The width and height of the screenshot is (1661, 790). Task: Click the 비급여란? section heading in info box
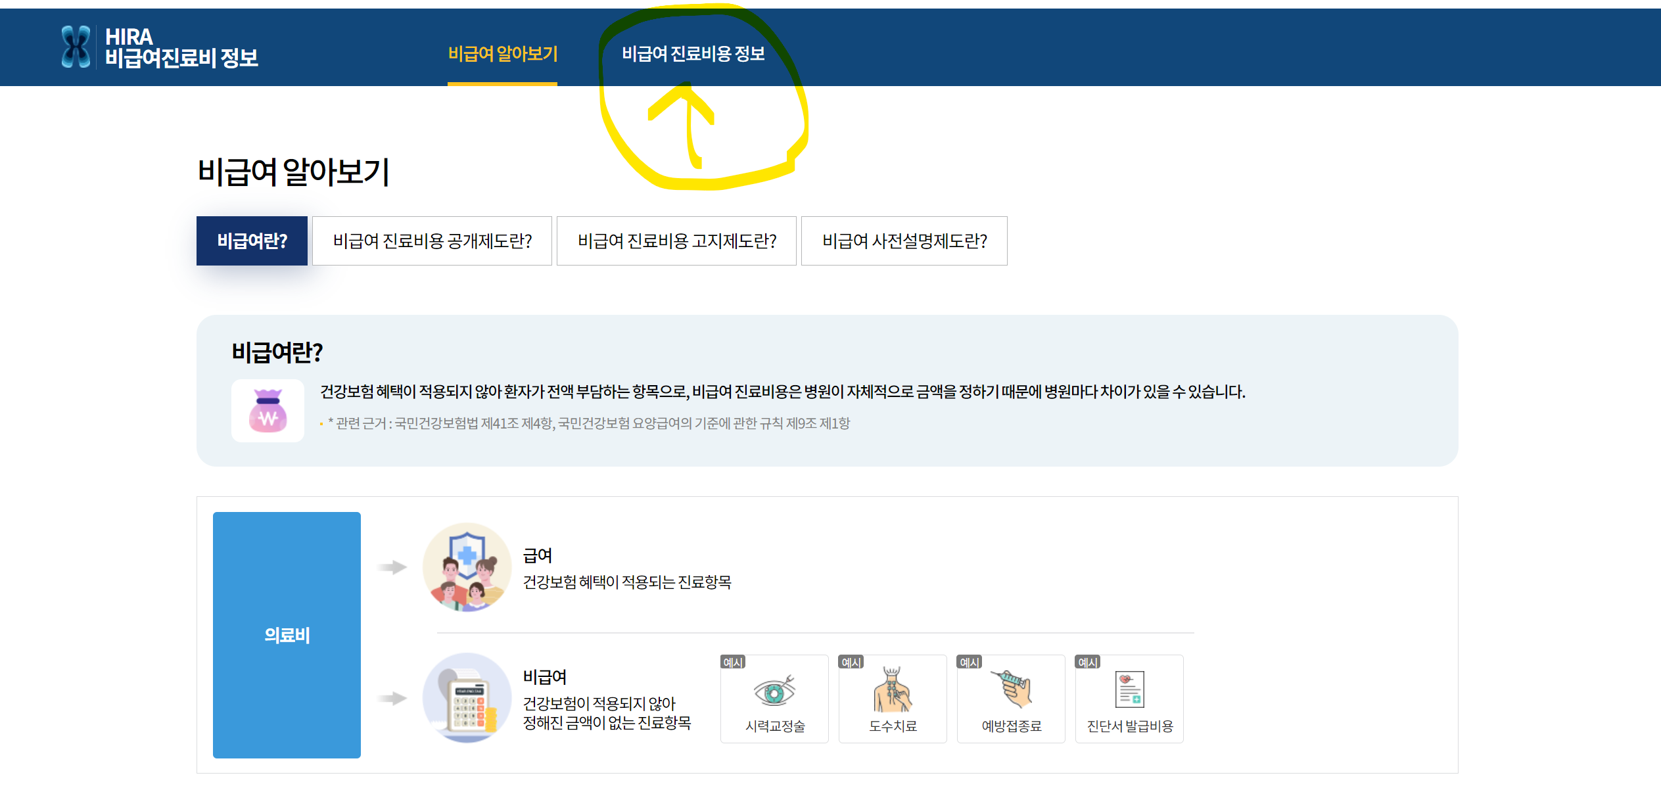[x=277, y=352]
